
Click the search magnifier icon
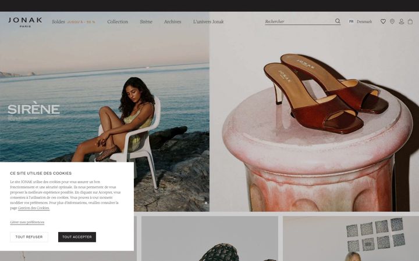coord(338,21)
